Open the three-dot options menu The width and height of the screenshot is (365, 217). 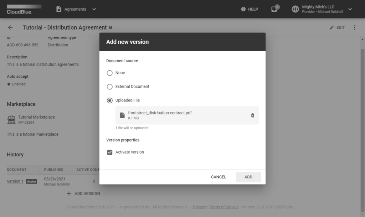[355, 27]
